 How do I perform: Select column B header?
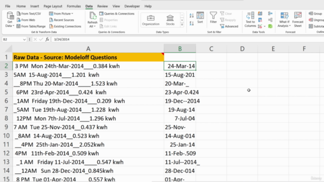pyautogui.click(x=180, y=49)
